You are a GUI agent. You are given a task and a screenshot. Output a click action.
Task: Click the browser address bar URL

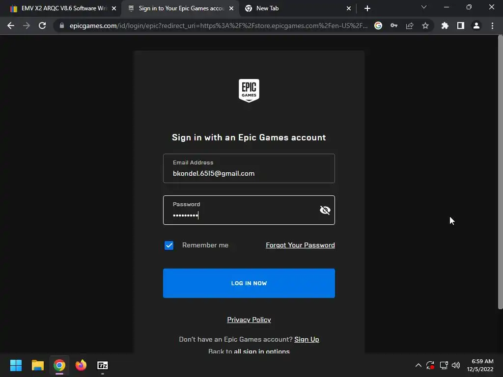[x=219, y=26]
